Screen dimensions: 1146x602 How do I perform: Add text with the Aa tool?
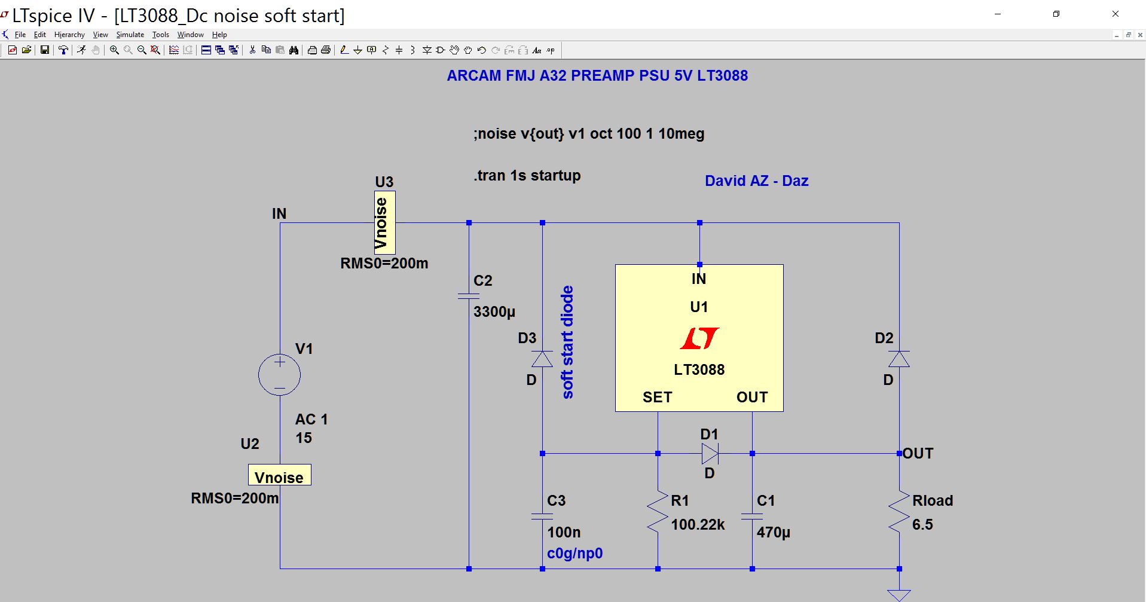coord(537,50)
